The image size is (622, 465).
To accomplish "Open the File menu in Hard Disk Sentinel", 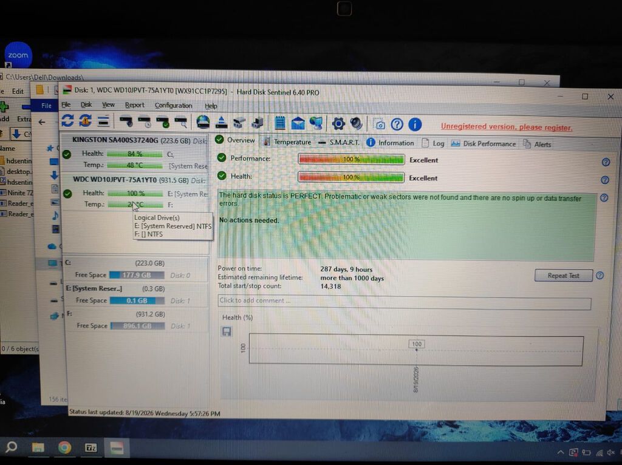I will click(x=66, y=104).
